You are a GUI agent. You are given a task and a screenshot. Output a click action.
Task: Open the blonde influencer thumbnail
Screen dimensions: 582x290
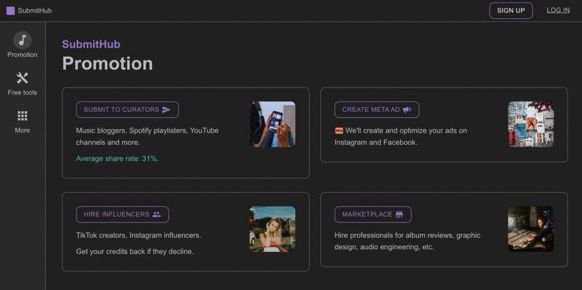(x=272, y=229)
